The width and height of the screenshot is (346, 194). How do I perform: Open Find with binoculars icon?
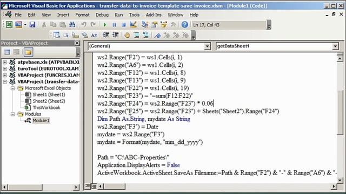(72, 25)
